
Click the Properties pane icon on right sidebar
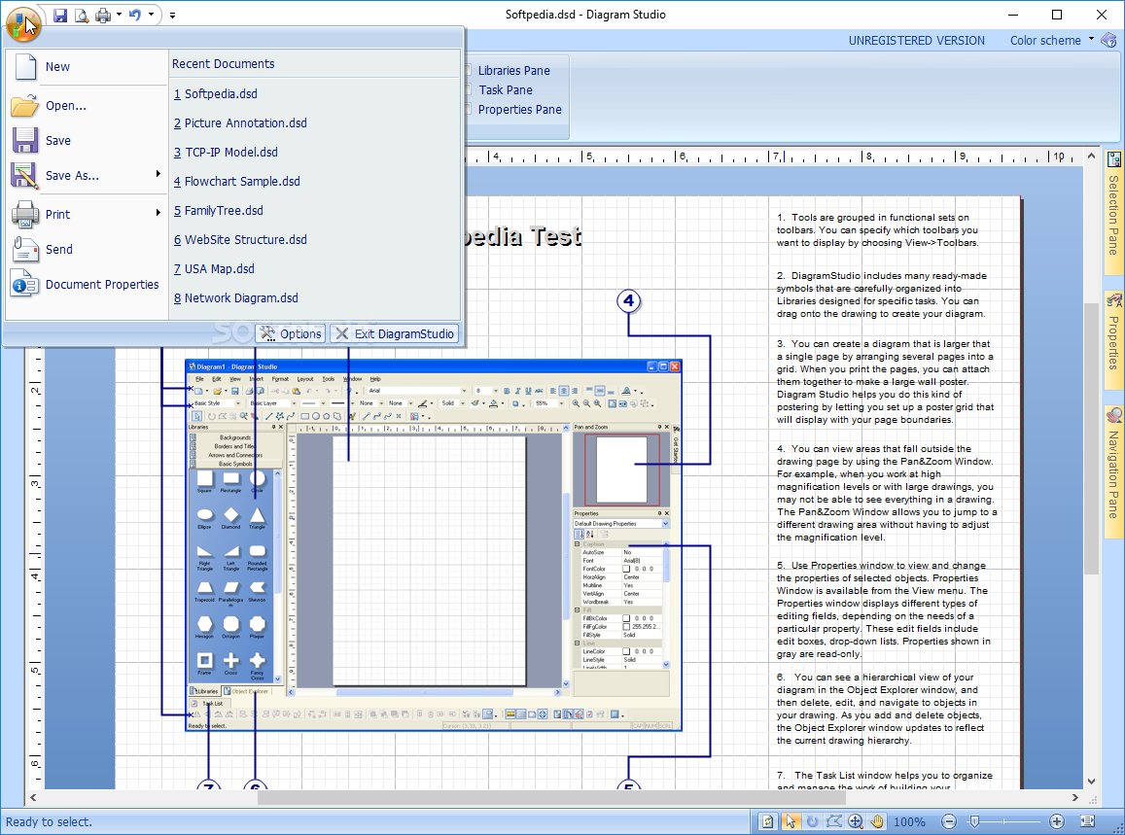pos(1114,299)
